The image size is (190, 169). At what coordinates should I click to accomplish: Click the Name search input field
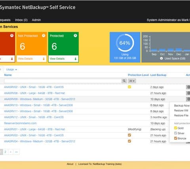pyautogui.click(x=63, y=81)
